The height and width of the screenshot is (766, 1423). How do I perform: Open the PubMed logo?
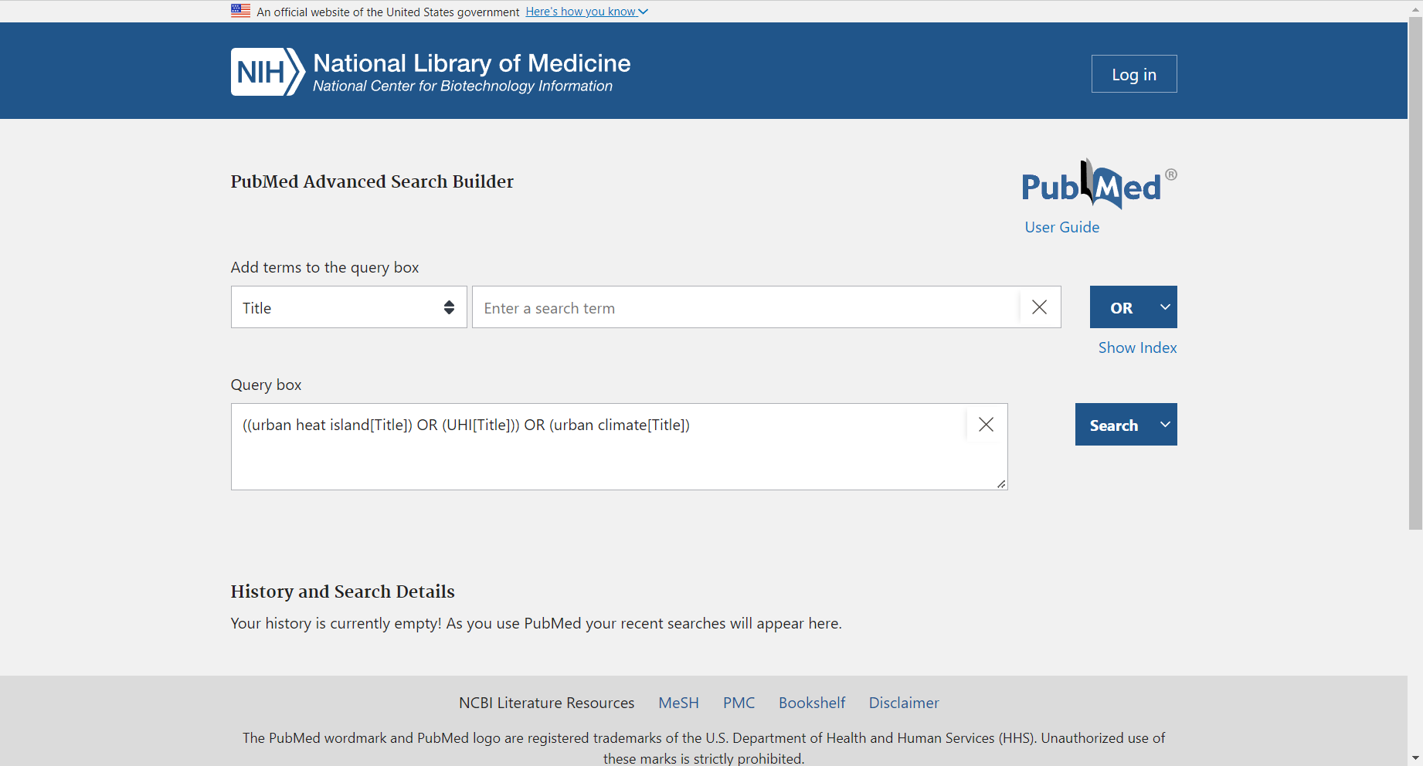tap(1099, 185)
